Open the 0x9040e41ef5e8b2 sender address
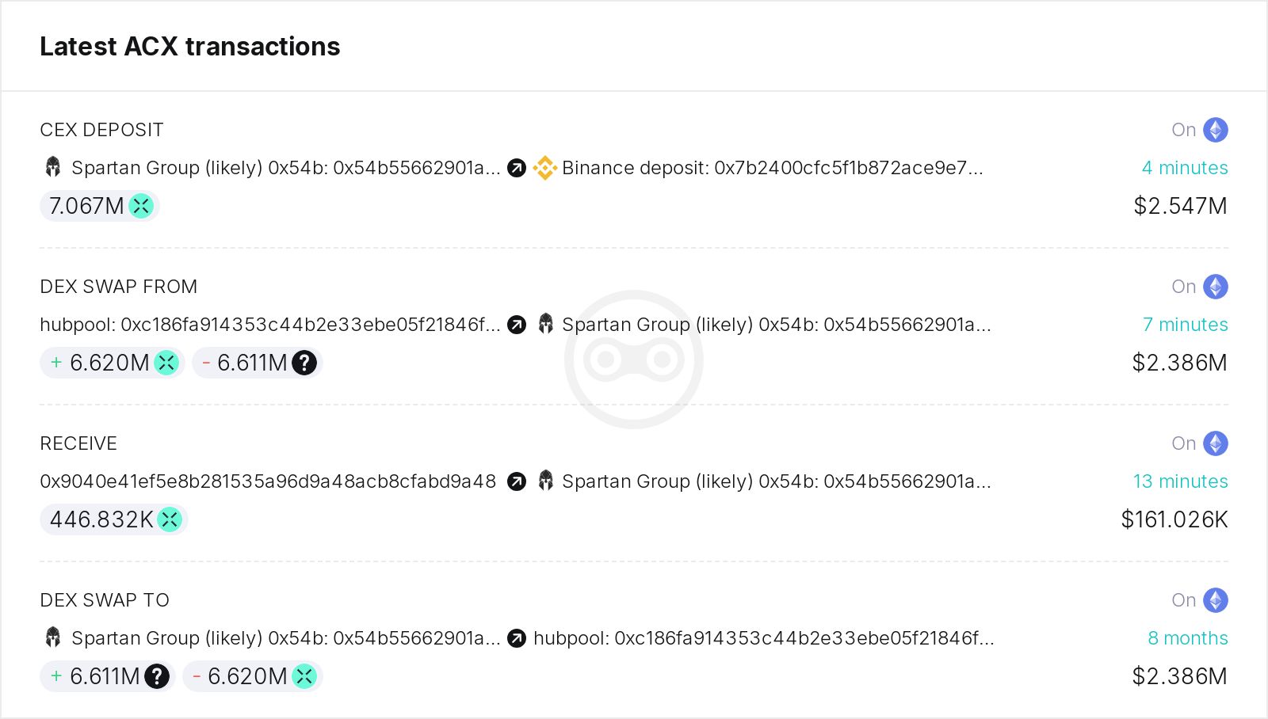Screen dimensions: 1268x719 pyautogui.click(x=268, y=481)
